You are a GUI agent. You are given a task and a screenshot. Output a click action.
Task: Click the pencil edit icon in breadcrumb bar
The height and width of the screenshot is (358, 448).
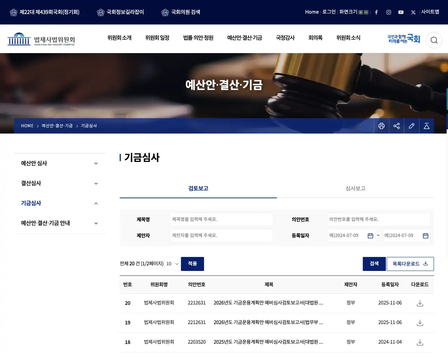412,126
